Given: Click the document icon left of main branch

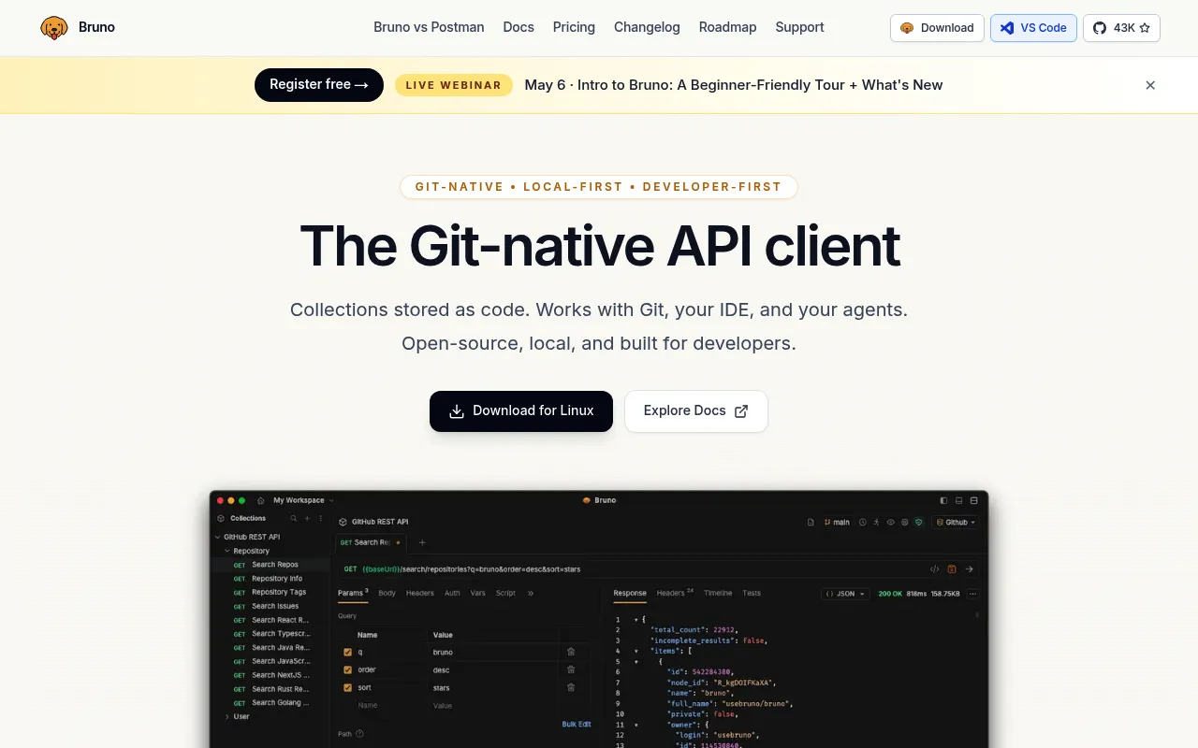Looking at the screenshot, I should click(x=811, y=522).
